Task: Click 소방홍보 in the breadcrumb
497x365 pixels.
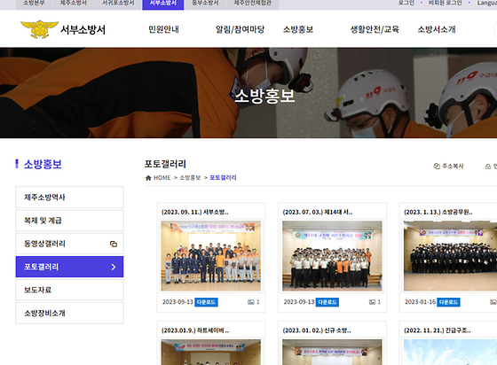Action: [190, 178]
